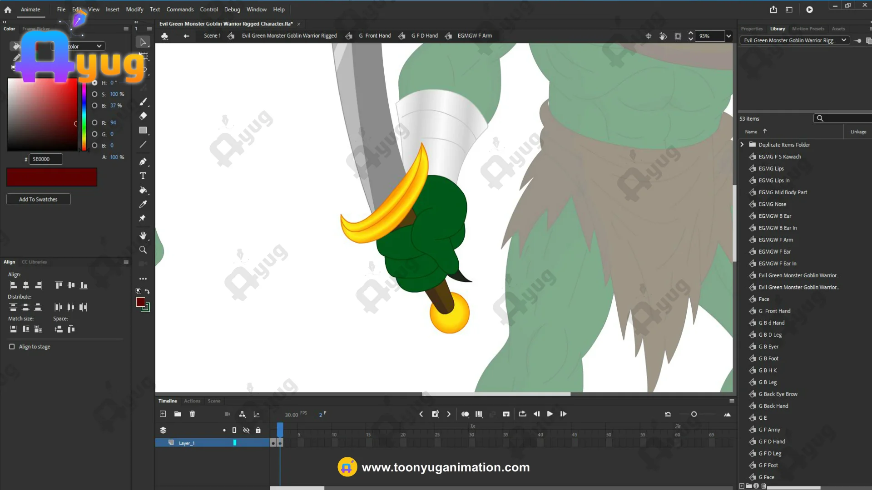Open the library document selector dropdown
This screenshot has height=490, width=872.
[843, 40]
